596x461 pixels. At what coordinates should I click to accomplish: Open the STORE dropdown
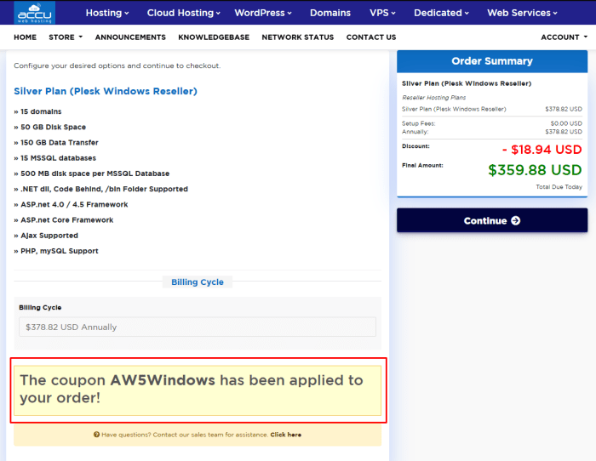coord(66,37)
